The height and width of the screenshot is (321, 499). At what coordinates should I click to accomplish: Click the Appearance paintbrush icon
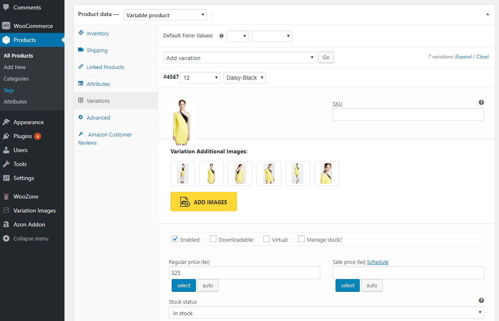[x=6, y=122]
